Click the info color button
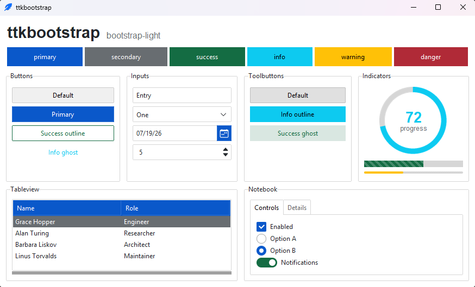This screenshot has width=475, height=287. [279, 56]
